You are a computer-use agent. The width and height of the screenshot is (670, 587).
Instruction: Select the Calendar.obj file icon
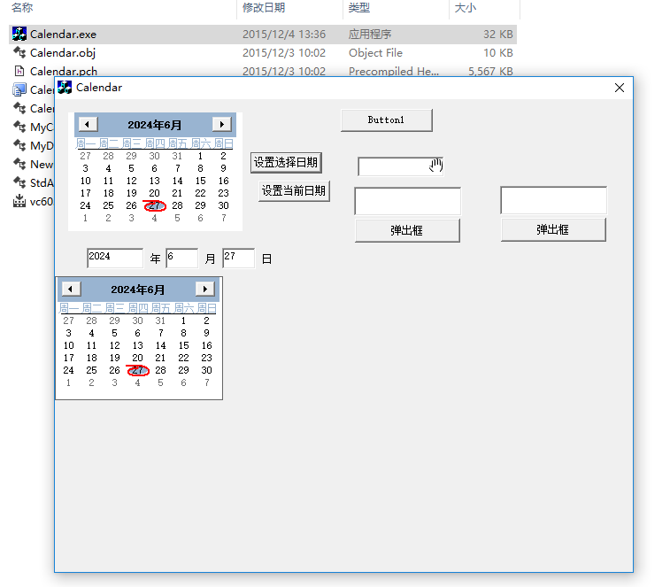pos(19,53)
